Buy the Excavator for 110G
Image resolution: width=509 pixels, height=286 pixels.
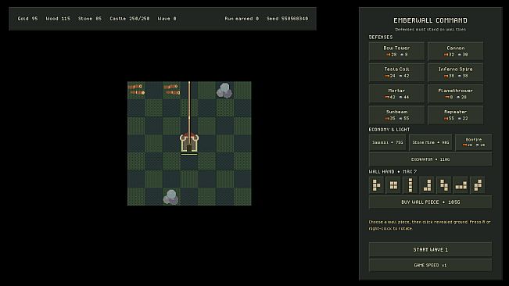pos(431,159)
